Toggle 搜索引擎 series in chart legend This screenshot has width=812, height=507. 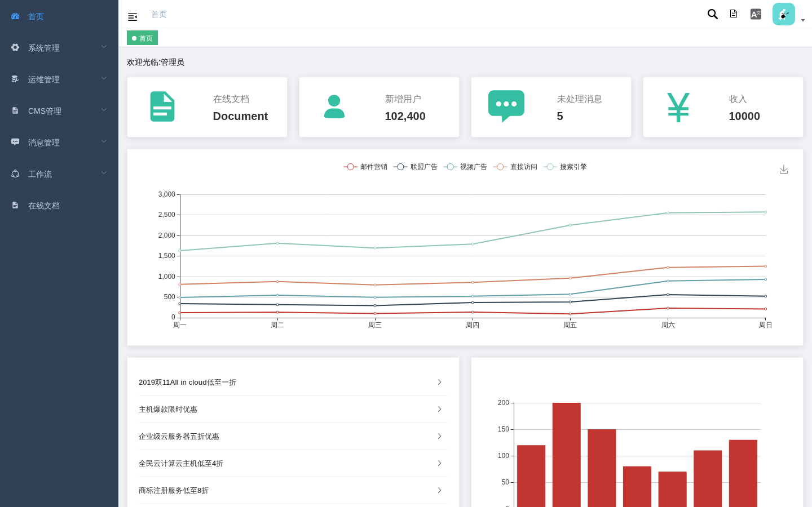(565, 167)
